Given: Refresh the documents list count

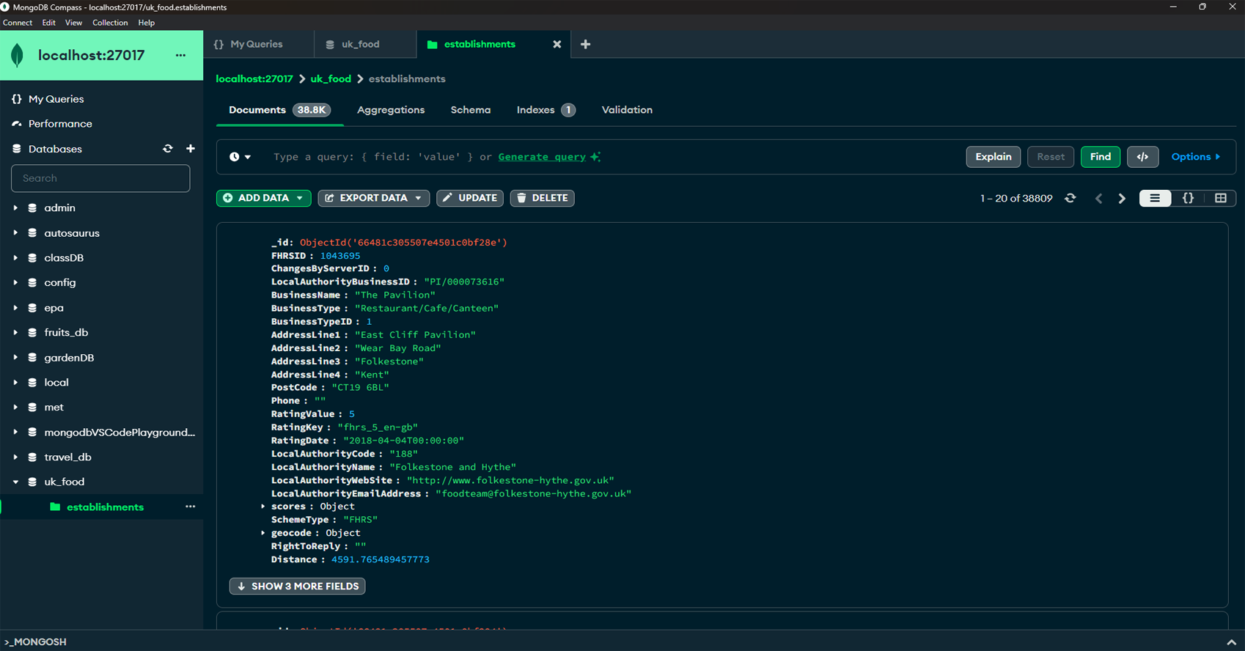Looking at the screenshot, I should [1070, 198].
